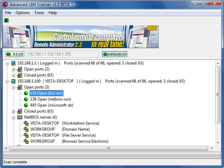Click horizontal scrollbar left arrow
This screenshot has height=168, width=224.
tap(6, 148)
